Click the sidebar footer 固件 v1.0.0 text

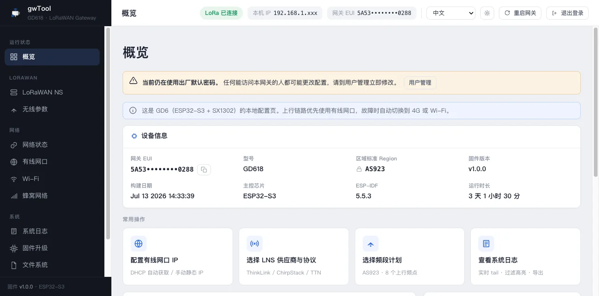[20, 287]
